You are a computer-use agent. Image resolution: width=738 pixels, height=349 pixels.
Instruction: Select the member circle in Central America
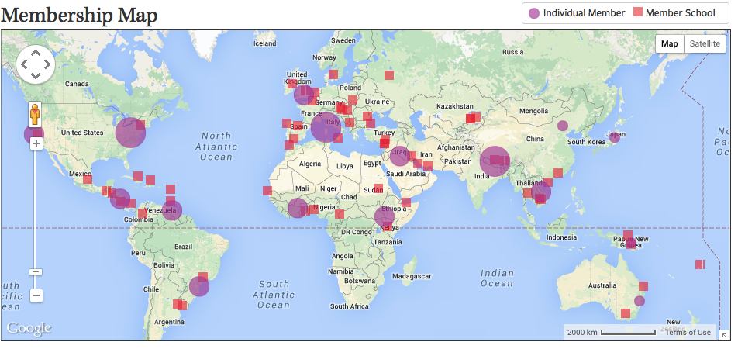[x=120, y=199]
